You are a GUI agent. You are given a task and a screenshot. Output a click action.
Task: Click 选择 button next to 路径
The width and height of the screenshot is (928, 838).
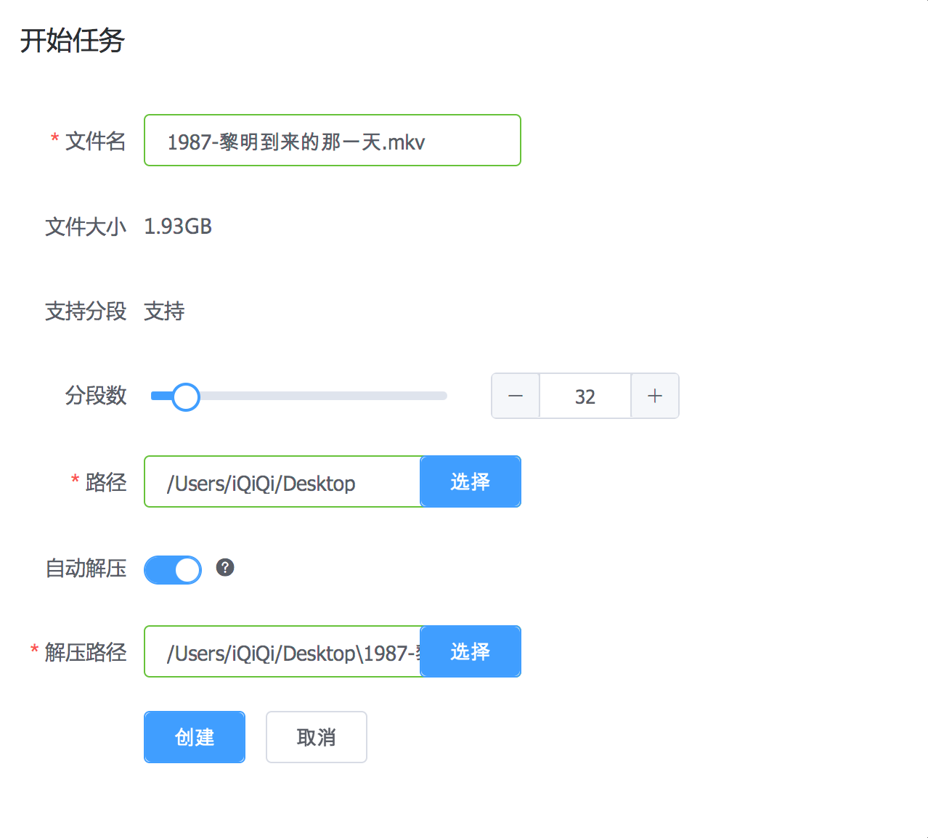click(x=471, y=481)
